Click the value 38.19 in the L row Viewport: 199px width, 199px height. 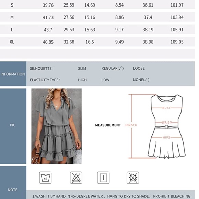(x=148, y=30)
